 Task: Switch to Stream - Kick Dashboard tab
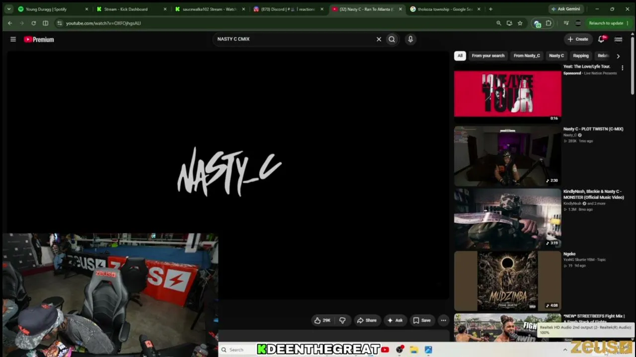coord(126,9)
